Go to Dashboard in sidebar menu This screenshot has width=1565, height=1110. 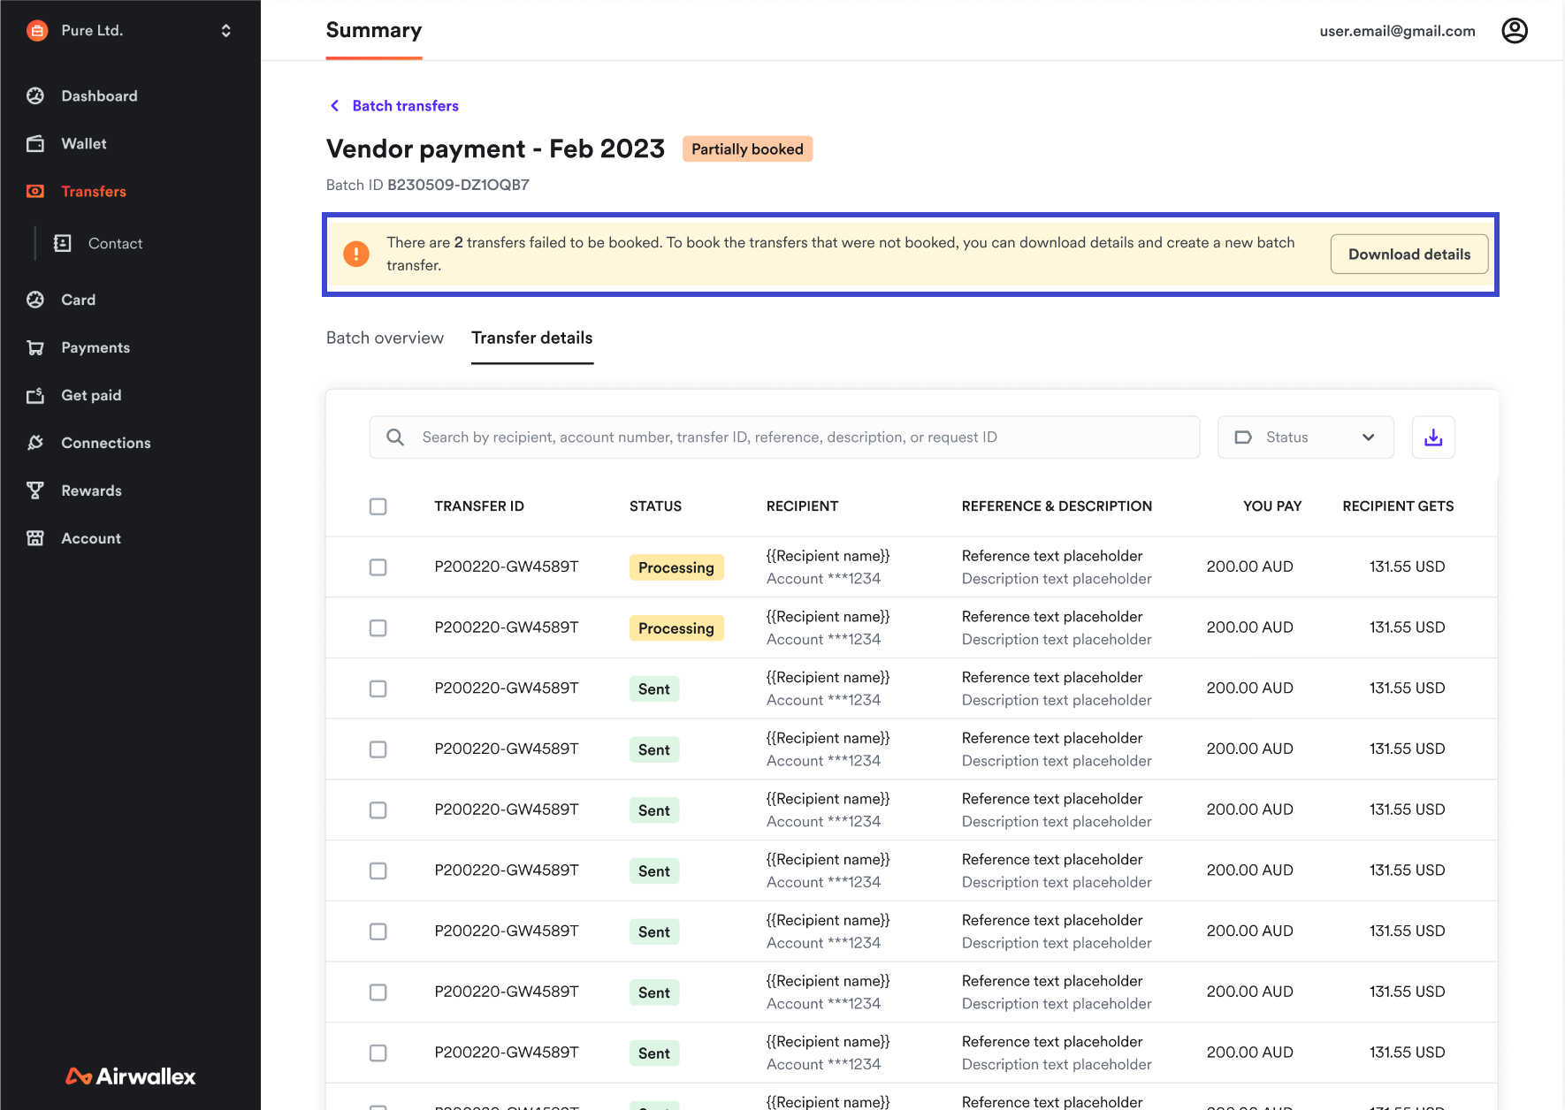[99, 95]
